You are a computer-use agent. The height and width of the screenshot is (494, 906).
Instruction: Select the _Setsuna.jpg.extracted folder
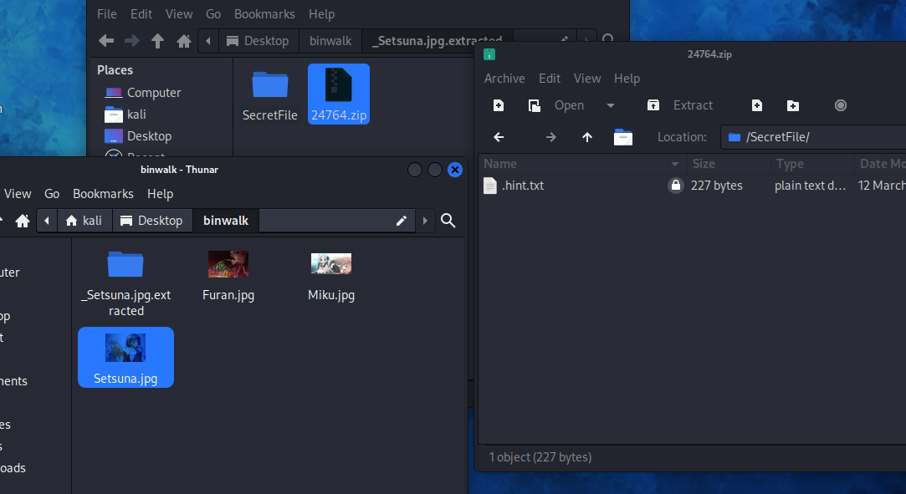pyautogui.click(x=126, y=283)
